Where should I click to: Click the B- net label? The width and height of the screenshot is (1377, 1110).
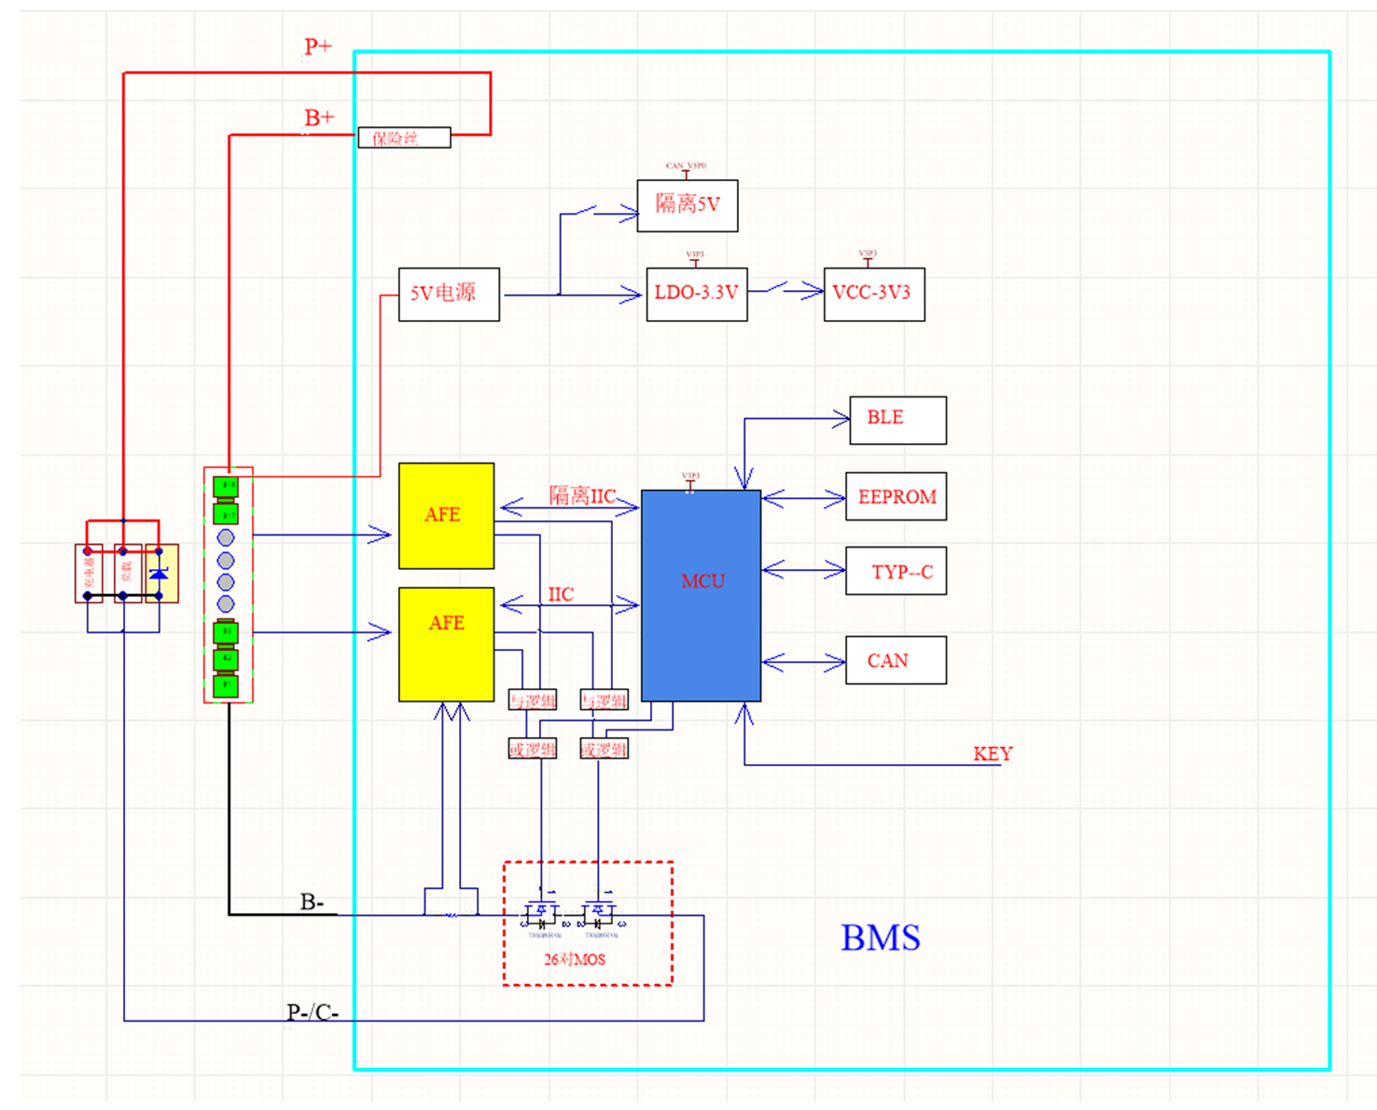click(312, 902)
